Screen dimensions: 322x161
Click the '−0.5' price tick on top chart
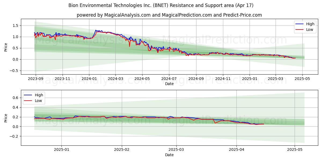click(14, 71)
